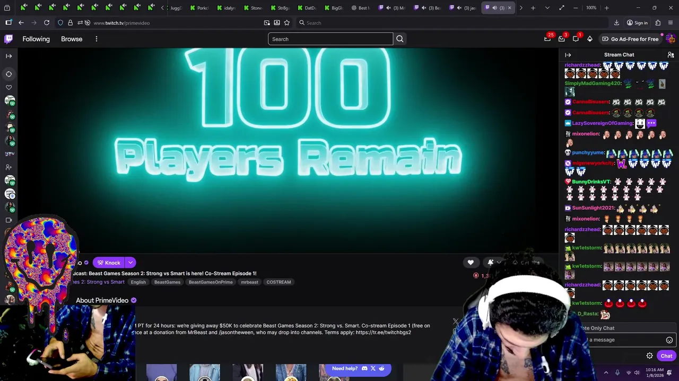The height and width of the screenshot is (381, 679).
Task: Click the taskbar volume speaker icon
Action: (x=638, y=373)
